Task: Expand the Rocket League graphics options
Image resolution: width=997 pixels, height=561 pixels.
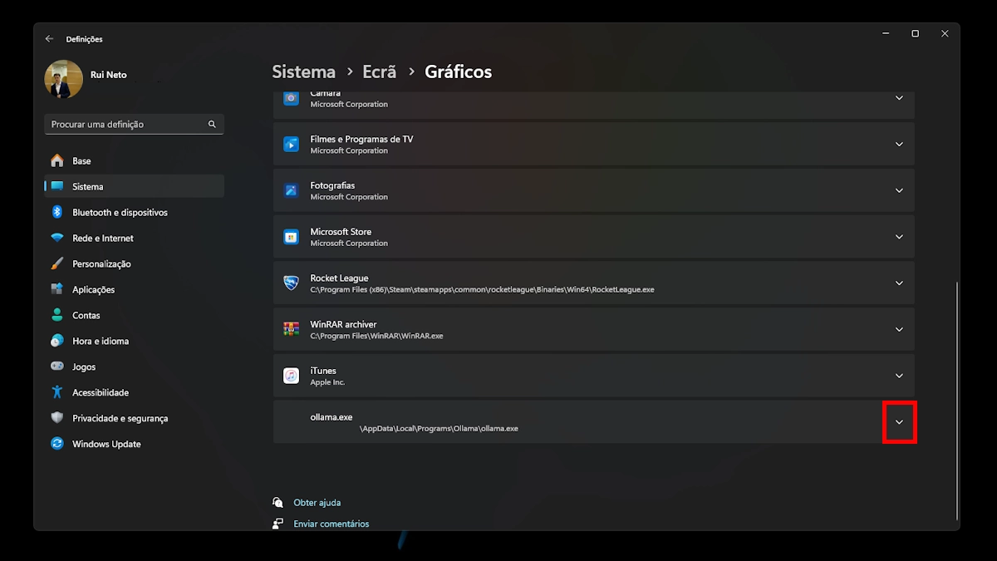Action: pos(899,283)
